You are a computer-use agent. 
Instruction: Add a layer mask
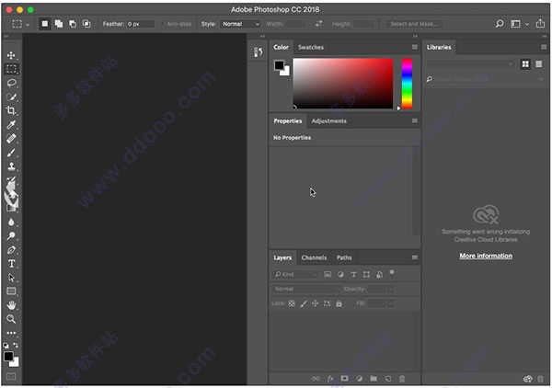pyautogui.click(x=344, y=379)
